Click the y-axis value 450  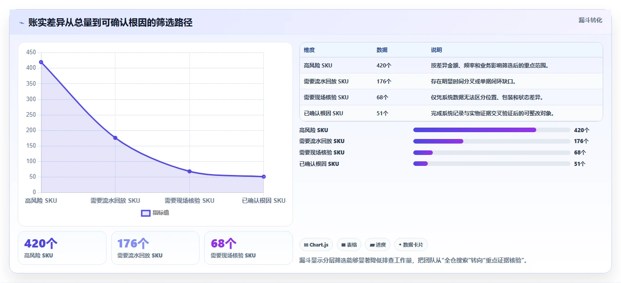[31, 52]
